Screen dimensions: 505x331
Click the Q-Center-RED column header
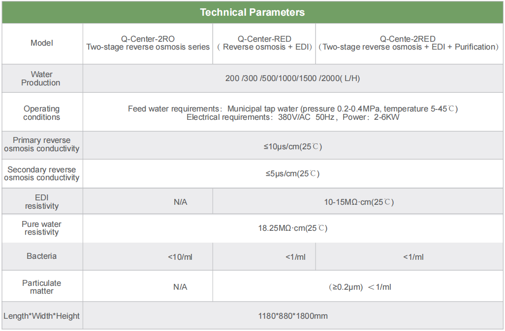tap(264, 43)
